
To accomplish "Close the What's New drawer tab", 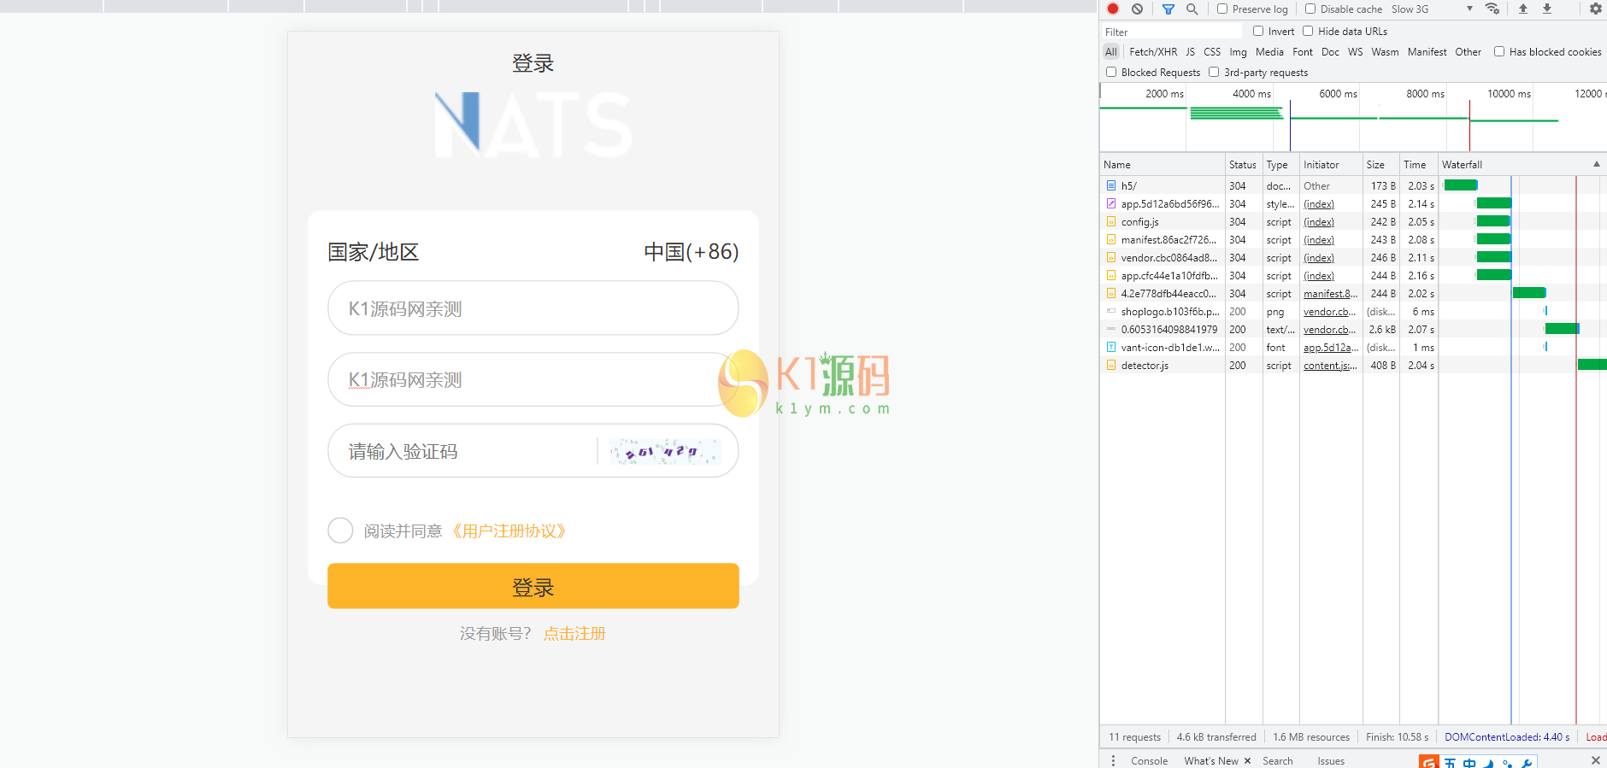I will coord(1247,760).
